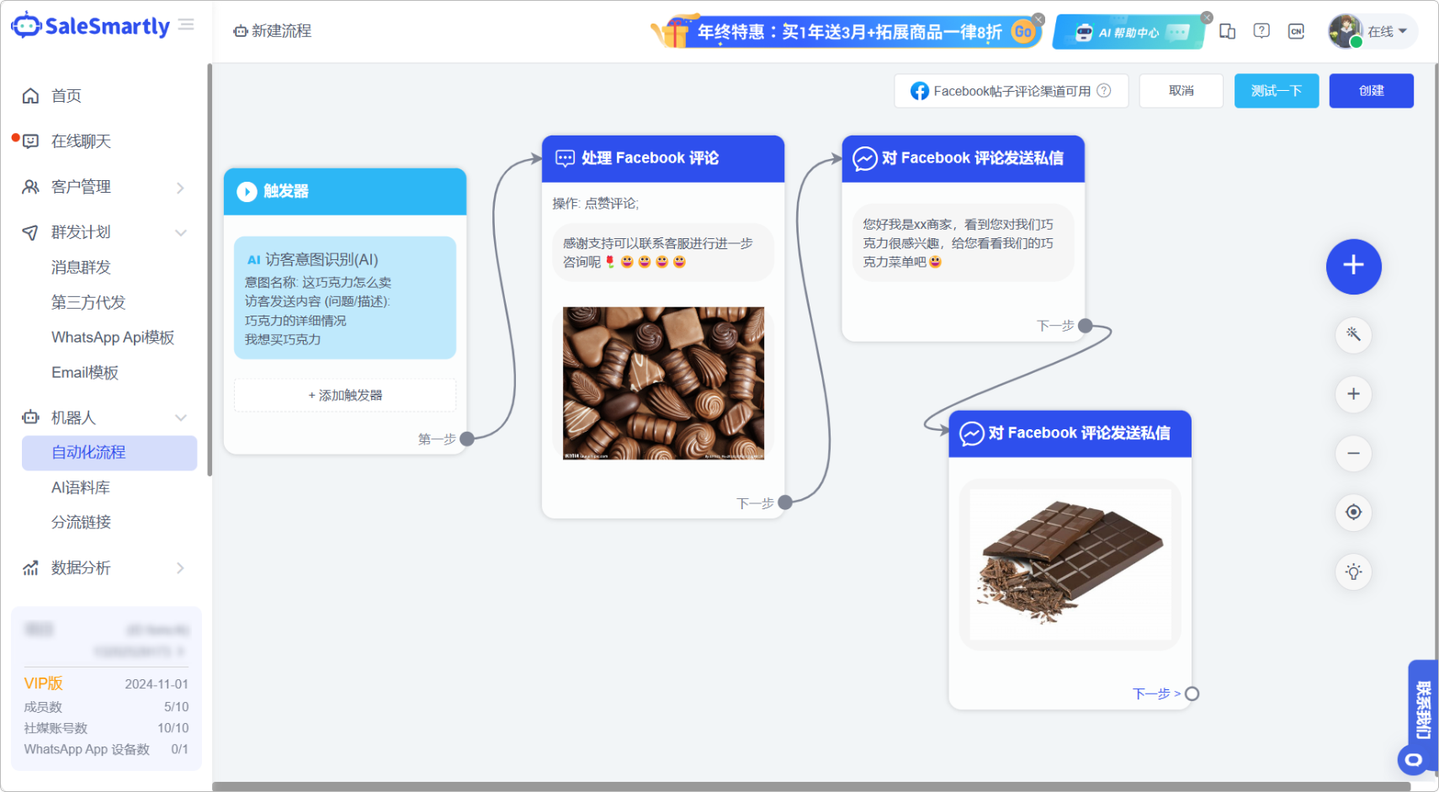Click the 第一步 connector dot
The image size is (1439, 792).
[467, 439]
